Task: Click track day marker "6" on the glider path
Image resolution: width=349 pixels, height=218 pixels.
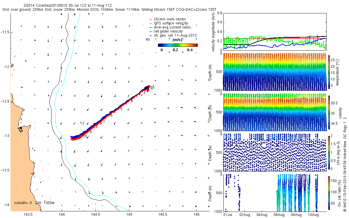Action: pyautogui.click(x=111, y=115)
